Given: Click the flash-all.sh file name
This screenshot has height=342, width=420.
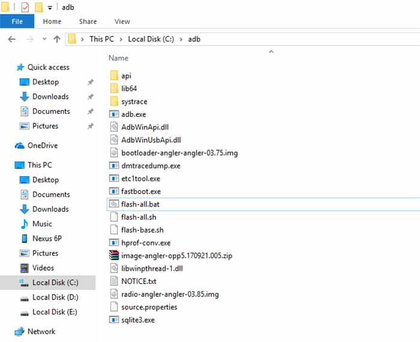Looking at the screenshot, I should click(x=139, y=217).
